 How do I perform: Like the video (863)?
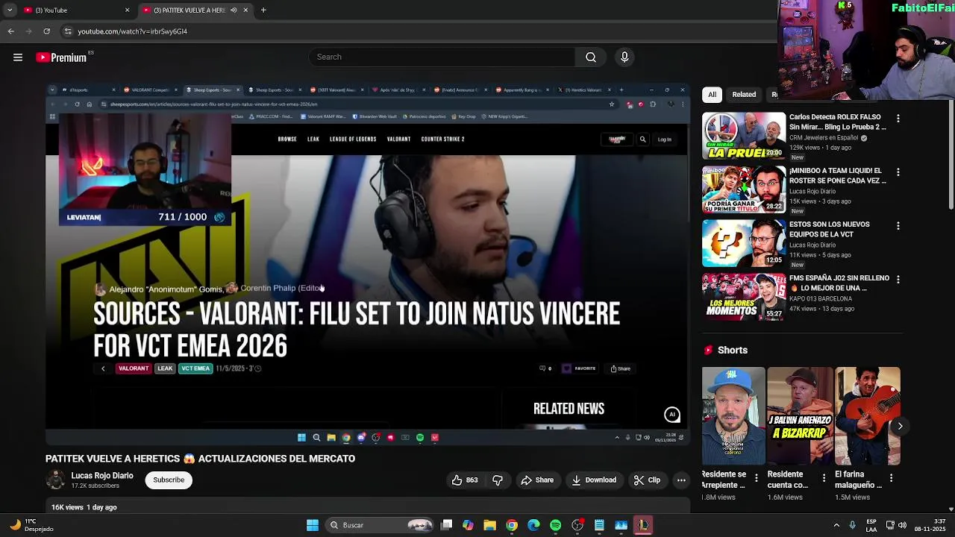464,480
